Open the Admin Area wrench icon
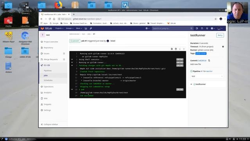 point(91,28)
